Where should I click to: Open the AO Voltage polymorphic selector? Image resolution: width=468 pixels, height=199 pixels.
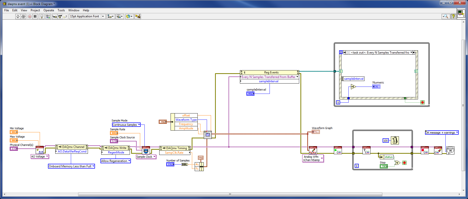(40, 156)
